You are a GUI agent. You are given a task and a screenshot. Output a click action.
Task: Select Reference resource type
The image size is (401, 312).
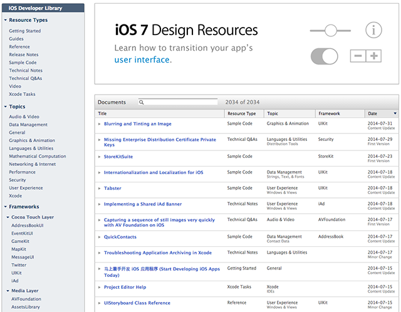click(19, 46)
